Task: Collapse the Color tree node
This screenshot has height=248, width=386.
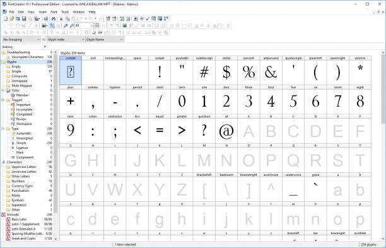Action: (3, 90)
